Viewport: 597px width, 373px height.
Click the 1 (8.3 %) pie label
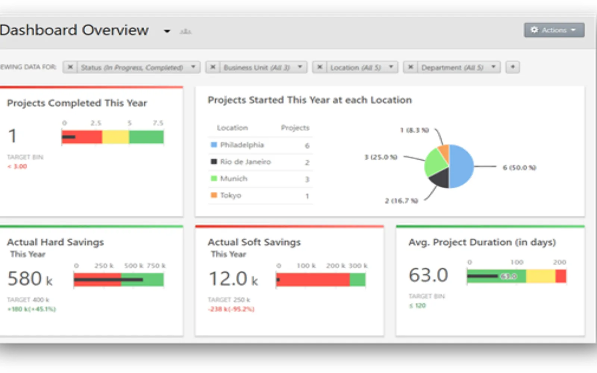415,130
